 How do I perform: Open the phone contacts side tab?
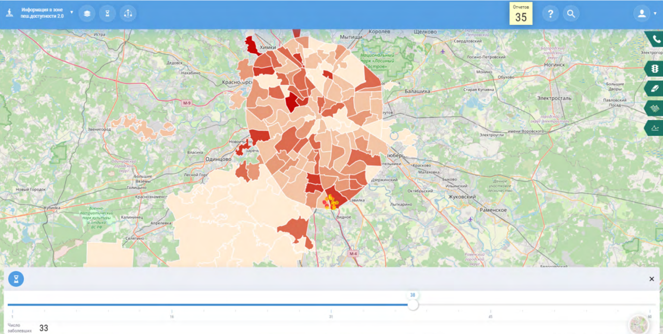pyautogui.click(x=655, y=39)
